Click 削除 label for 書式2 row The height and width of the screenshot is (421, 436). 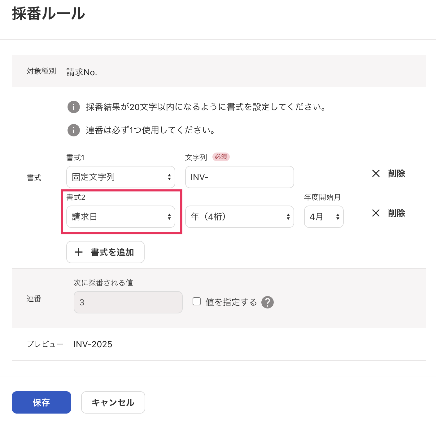click(397, 213)
